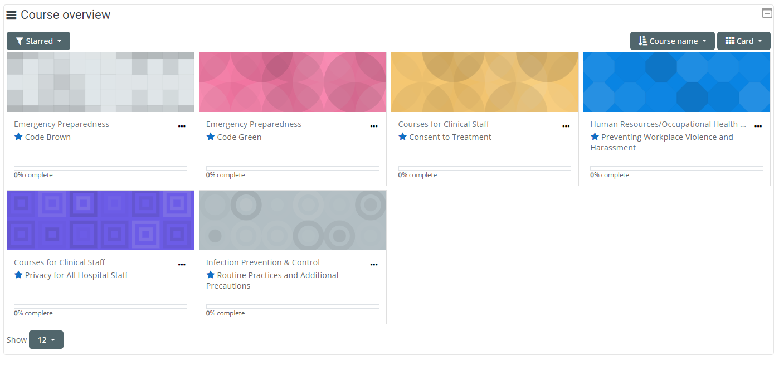Click the star icon next to Code Brown
779x365 pixels.
[x=18, y=137]
